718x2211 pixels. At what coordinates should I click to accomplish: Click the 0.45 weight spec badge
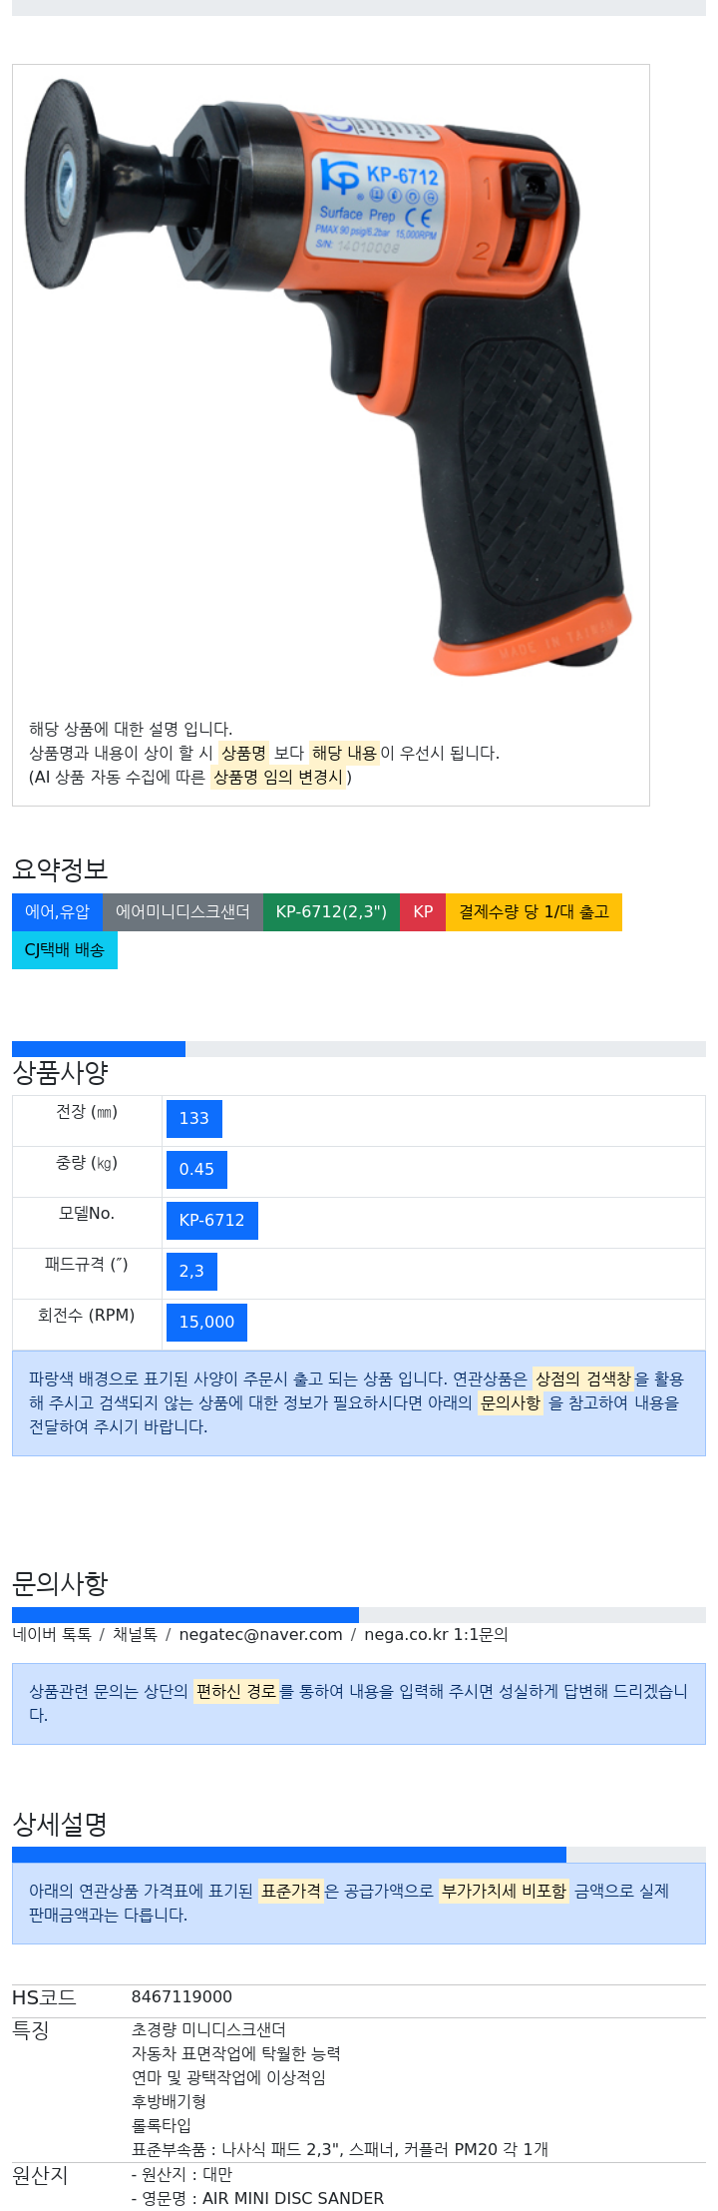point(196,1170)
